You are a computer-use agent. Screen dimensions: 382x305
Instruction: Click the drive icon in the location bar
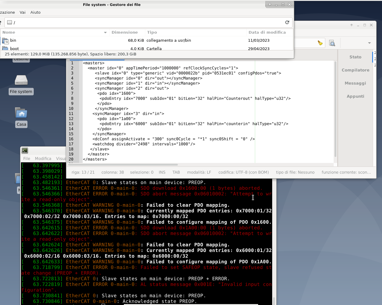(x=10, y=22)
